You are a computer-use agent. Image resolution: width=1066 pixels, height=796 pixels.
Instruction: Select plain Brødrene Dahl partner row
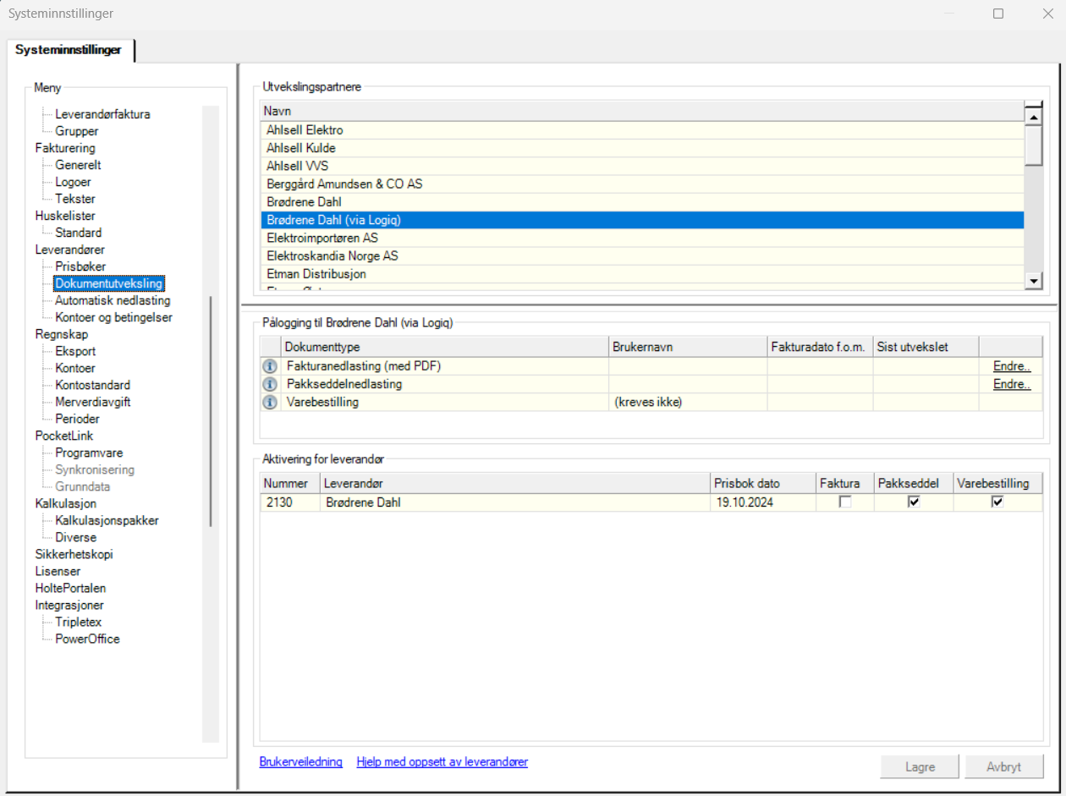(x=642, y=201)
